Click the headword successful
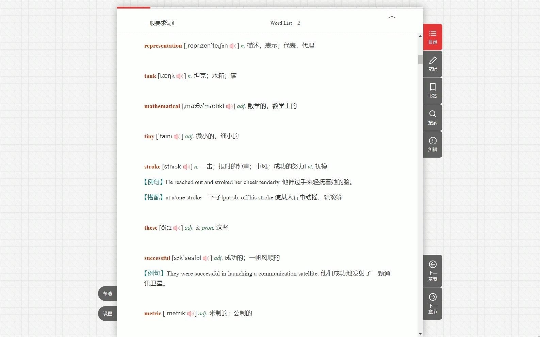This screenshot has width=540, height=337. coord(157,258)
